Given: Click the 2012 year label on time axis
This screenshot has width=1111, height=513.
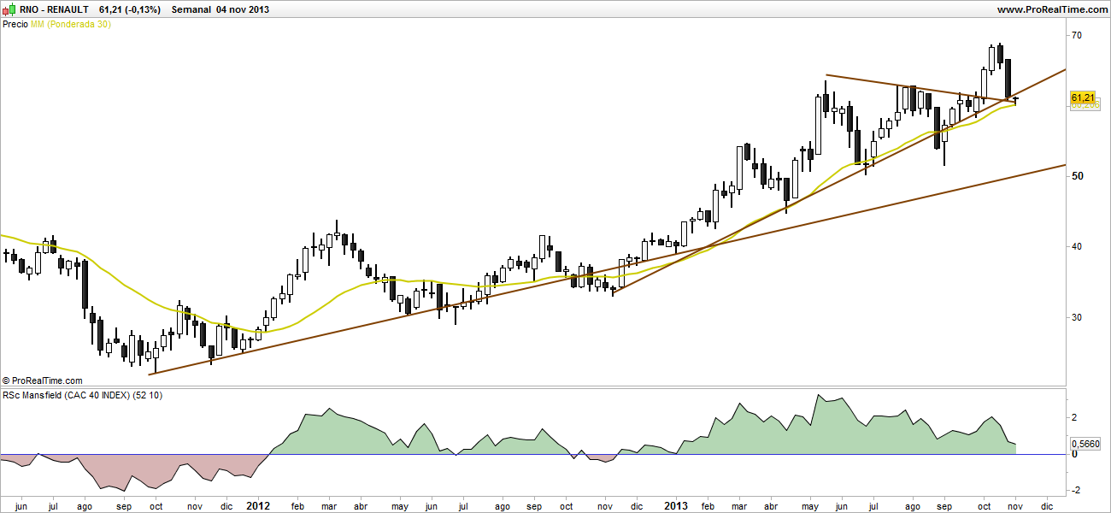Looking at the screenshot, I should pos(257,505).
